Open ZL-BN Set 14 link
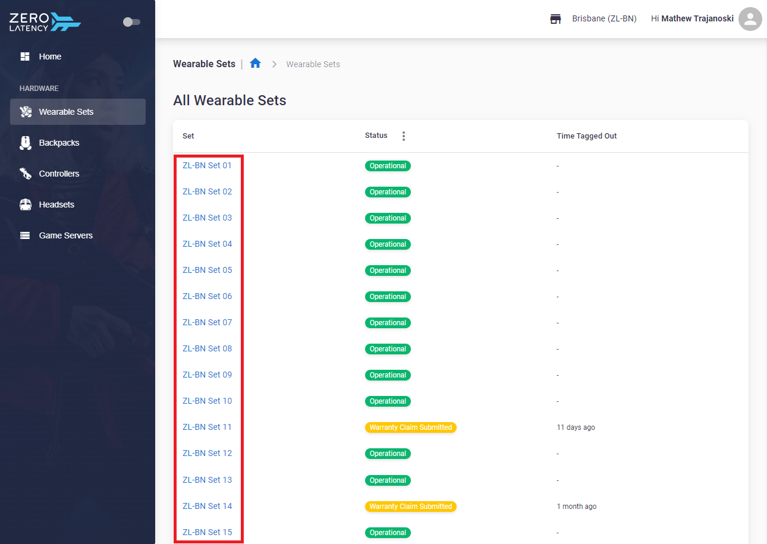 pyautogui.click(x=207, y=506)
